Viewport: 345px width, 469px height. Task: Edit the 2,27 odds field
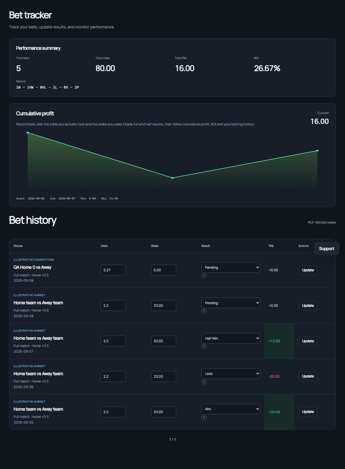coord(113,270)
